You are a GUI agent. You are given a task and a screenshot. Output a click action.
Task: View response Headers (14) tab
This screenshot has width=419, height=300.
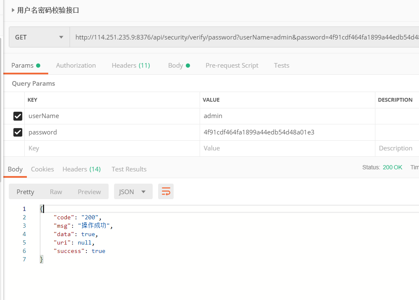(x=81, y=169)
